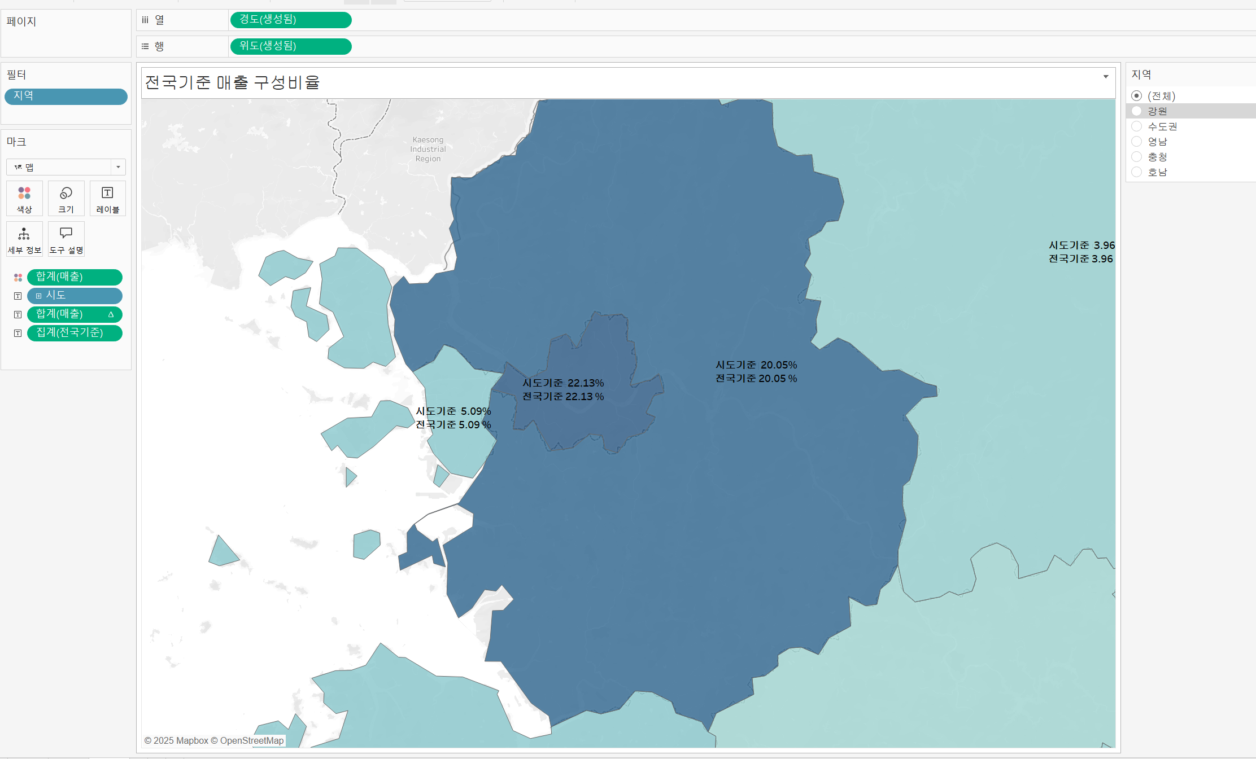This screenshot has height=759, width=1256.
Task: Click the label icon beside the 시도 pill
Action: point(18,296)
